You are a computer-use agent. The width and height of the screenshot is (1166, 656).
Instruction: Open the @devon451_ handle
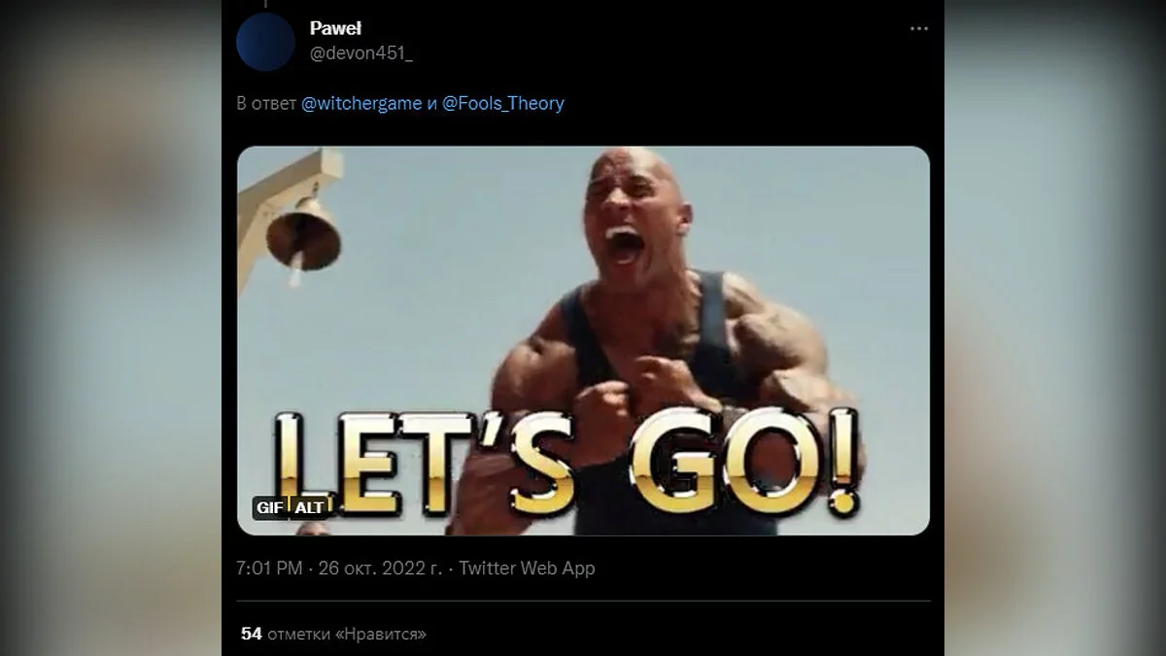[360, 52]
